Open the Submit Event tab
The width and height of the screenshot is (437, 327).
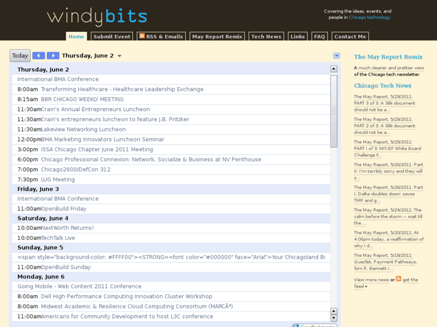tap(112, 37)
